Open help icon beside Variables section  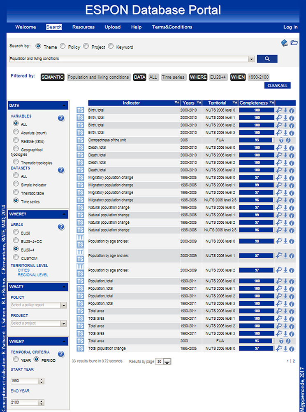(61, 118)
